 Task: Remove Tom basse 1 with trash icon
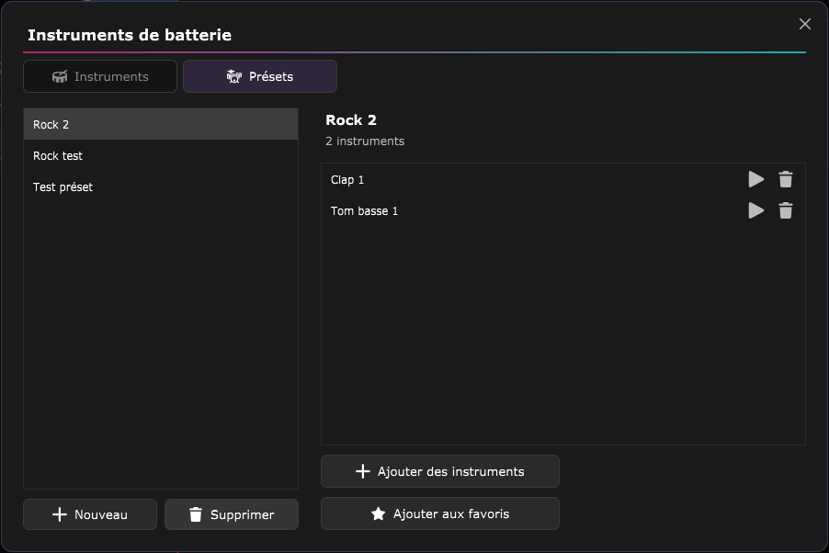click(x=786, y=210)
